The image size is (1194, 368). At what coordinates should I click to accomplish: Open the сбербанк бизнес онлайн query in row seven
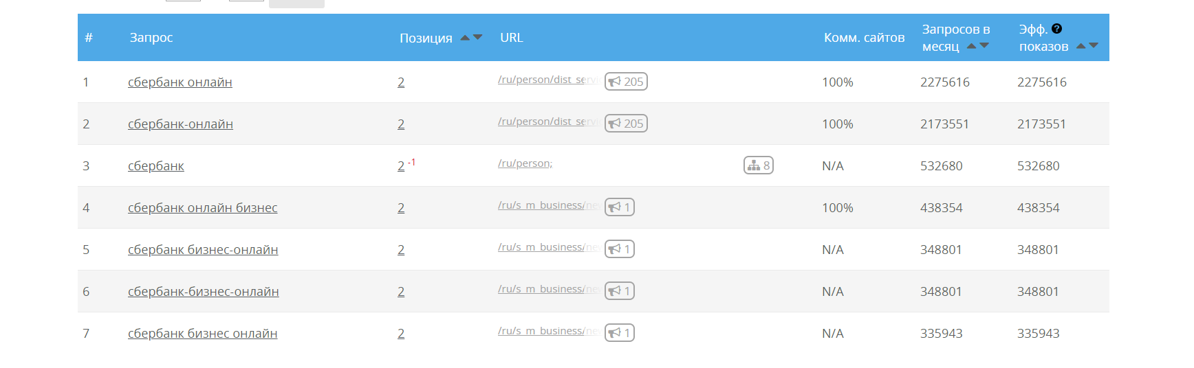[x=203, y=334]
